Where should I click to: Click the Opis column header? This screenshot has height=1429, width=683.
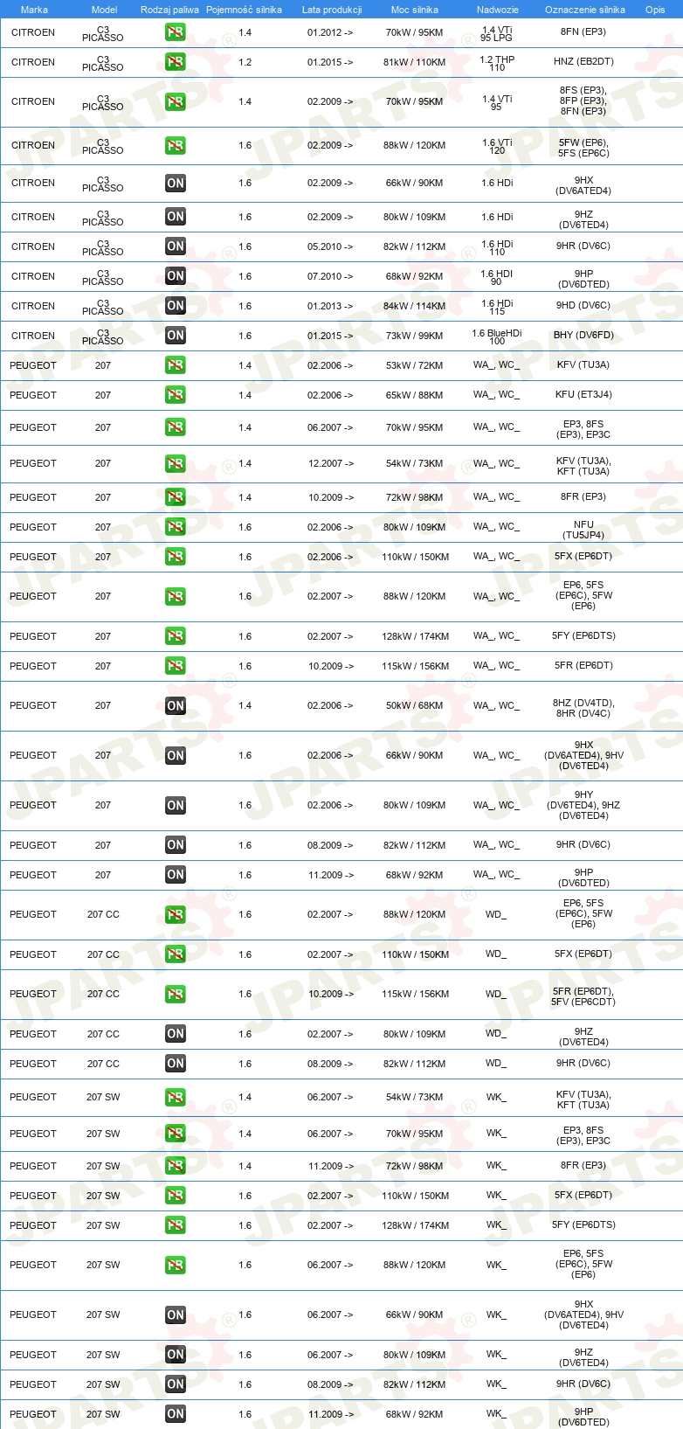click(x=655, y=10)
